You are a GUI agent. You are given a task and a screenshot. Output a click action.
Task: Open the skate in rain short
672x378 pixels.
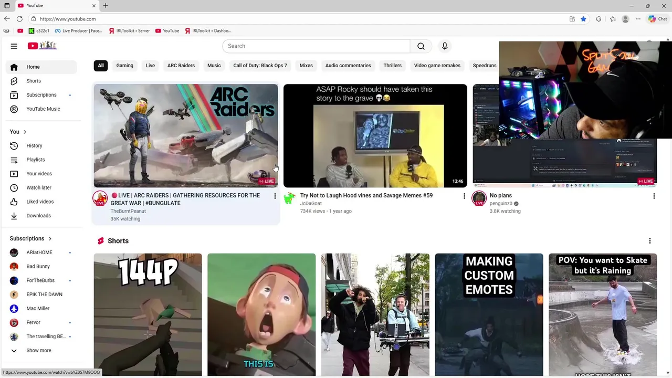click(603, 314)
